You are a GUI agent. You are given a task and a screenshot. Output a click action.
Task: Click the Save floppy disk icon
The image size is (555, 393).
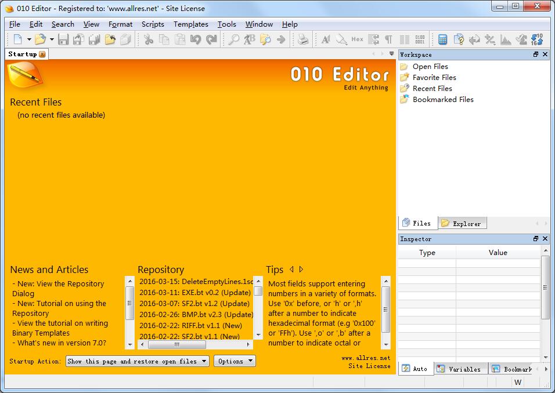point(63,39)
